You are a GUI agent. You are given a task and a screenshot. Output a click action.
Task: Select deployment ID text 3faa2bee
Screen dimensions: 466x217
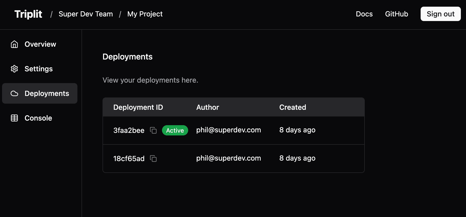click(129, 130)
